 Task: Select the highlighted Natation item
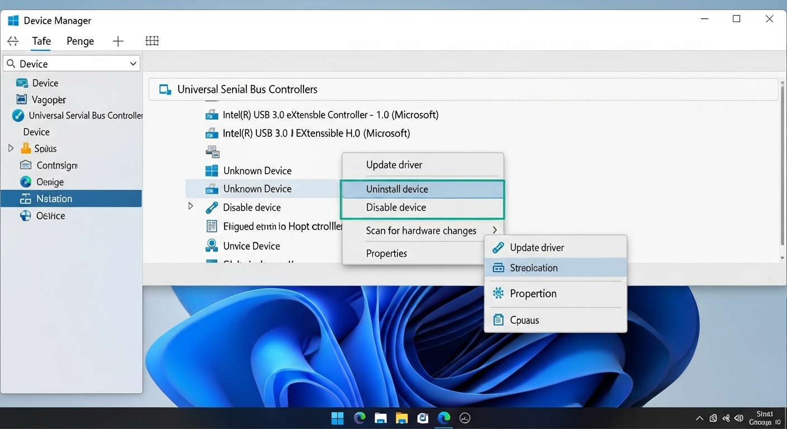[x=71, y=198]
